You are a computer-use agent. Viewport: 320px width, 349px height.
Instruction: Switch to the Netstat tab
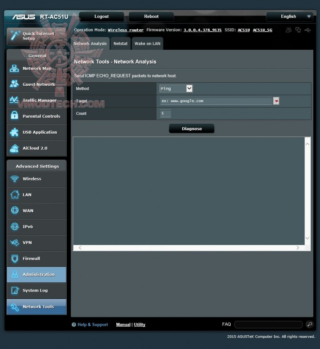(x=120, y=44)
